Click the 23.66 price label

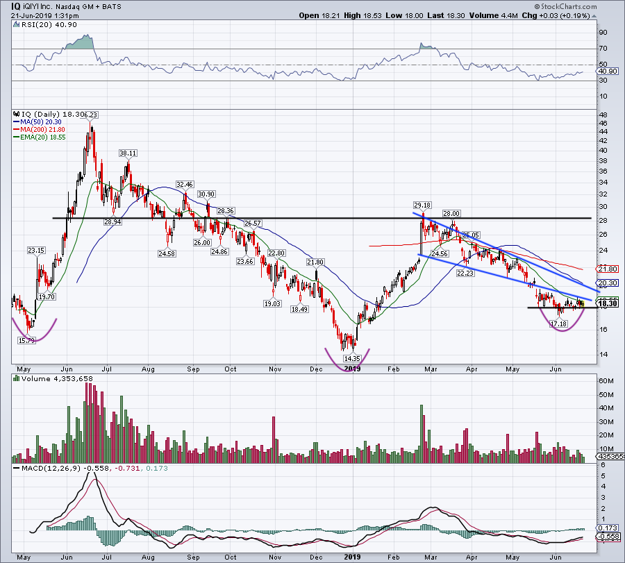click(245, 262)
